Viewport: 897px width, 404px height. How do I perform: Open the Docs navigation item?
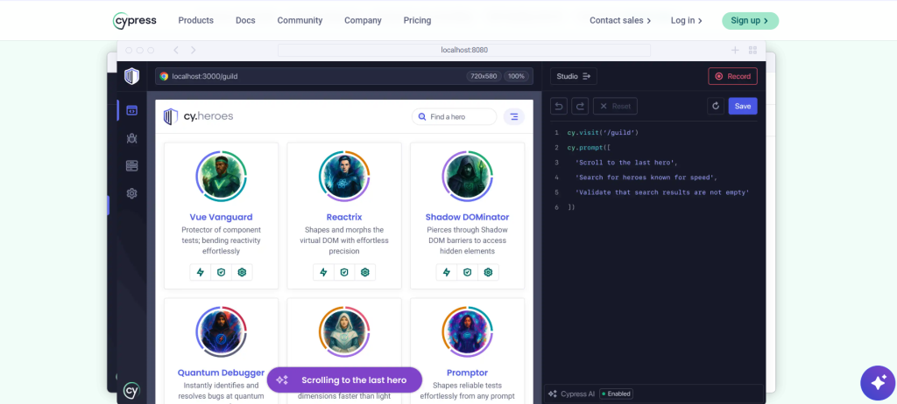coord(245,20)
